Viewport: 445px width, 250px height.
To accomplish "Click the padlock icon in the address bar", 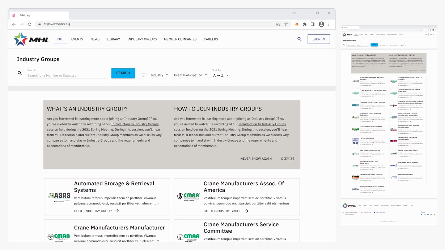I will [x=39, y=24].
